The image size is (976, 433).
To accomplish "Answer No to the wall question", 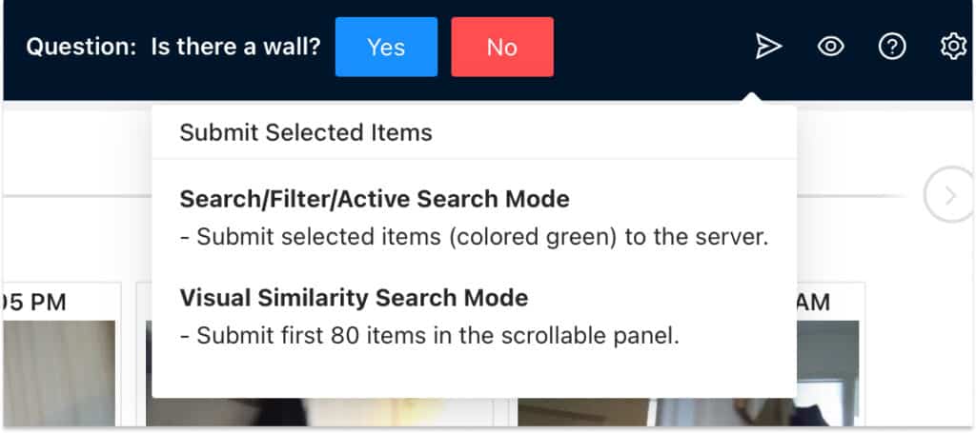I will point(501,47).
